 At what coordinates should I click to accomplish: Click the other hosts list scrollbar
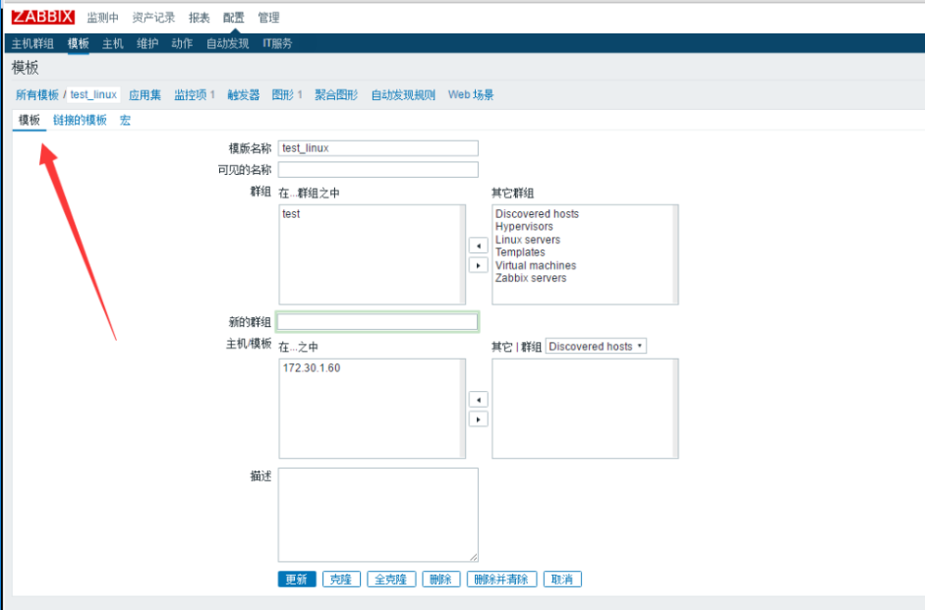[x=675, y=409]
